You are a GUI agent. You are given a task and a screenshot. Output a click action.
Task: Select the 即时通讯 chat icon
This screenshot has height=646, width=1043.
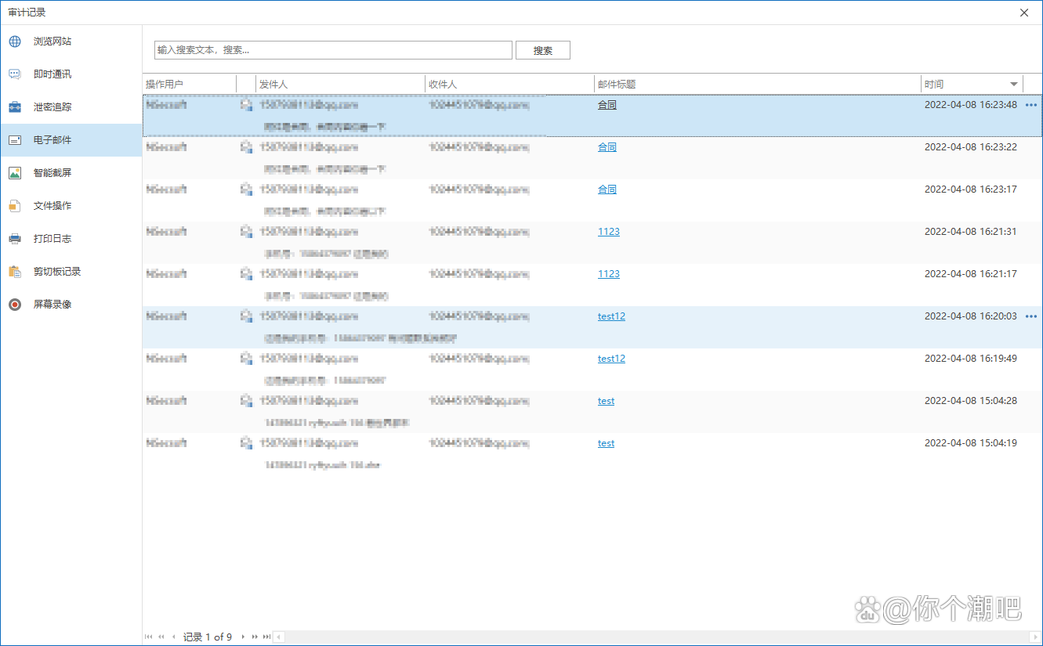pyautogui.click(x=15, y=74)
